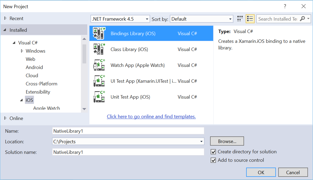Click the Cancel button
This screenshot has height=180, width=313.
293,172
